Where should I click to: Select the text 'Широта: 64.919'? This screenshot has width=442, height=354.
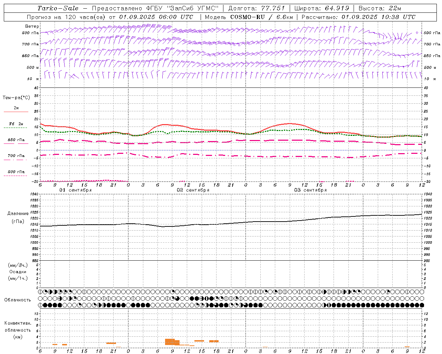(x=322, y=8)
